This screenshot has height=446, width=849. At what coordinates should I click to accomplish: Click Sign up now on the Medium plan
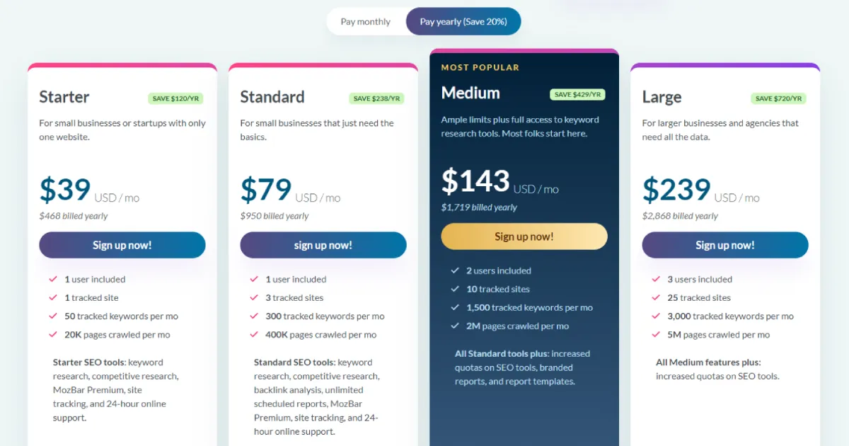pos(524,236)
